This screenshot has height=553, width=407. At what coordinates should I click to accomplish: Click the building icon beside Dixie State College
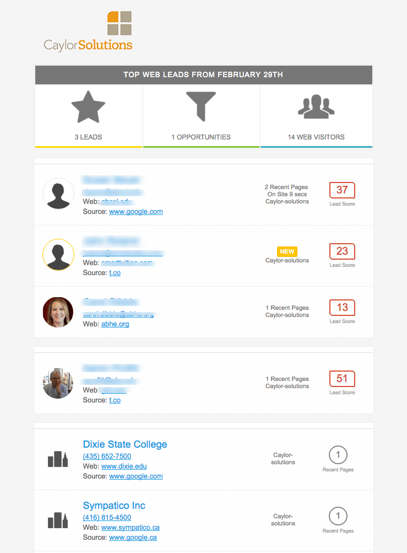(58, 459)
